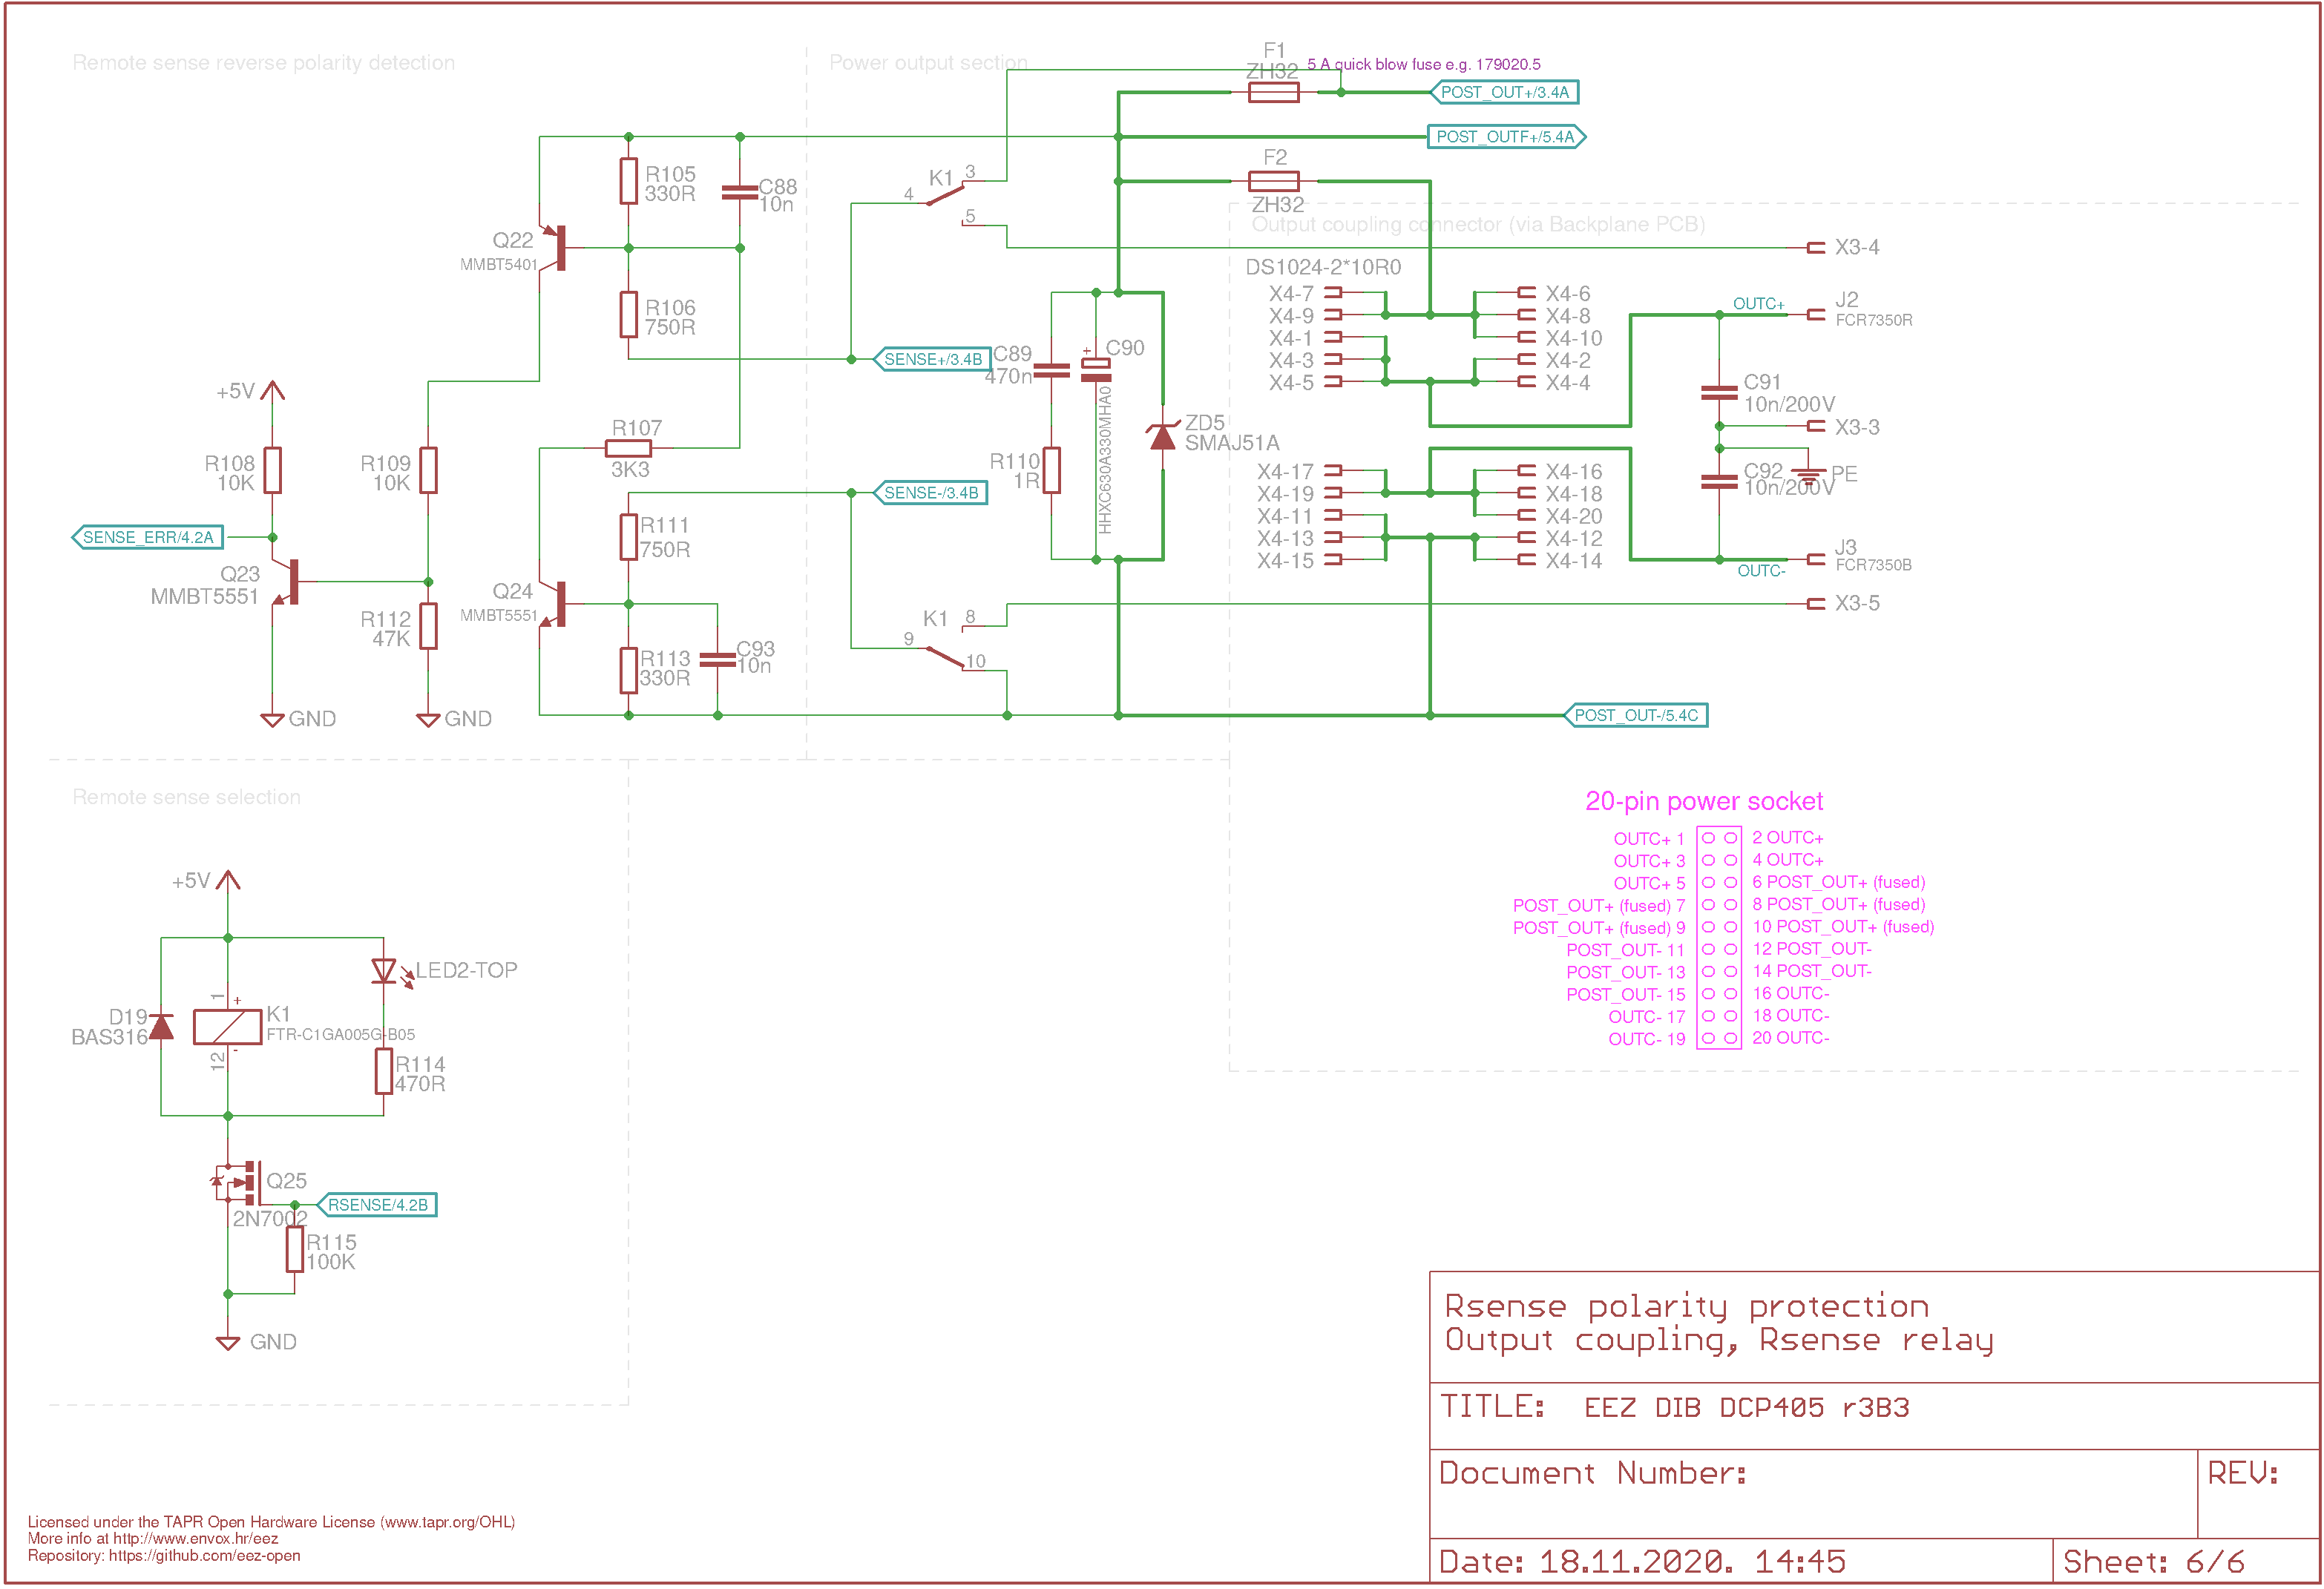The image size is (2324, 1589).
Task: Select the K1 relay coil symbol
Action: 228,1027
